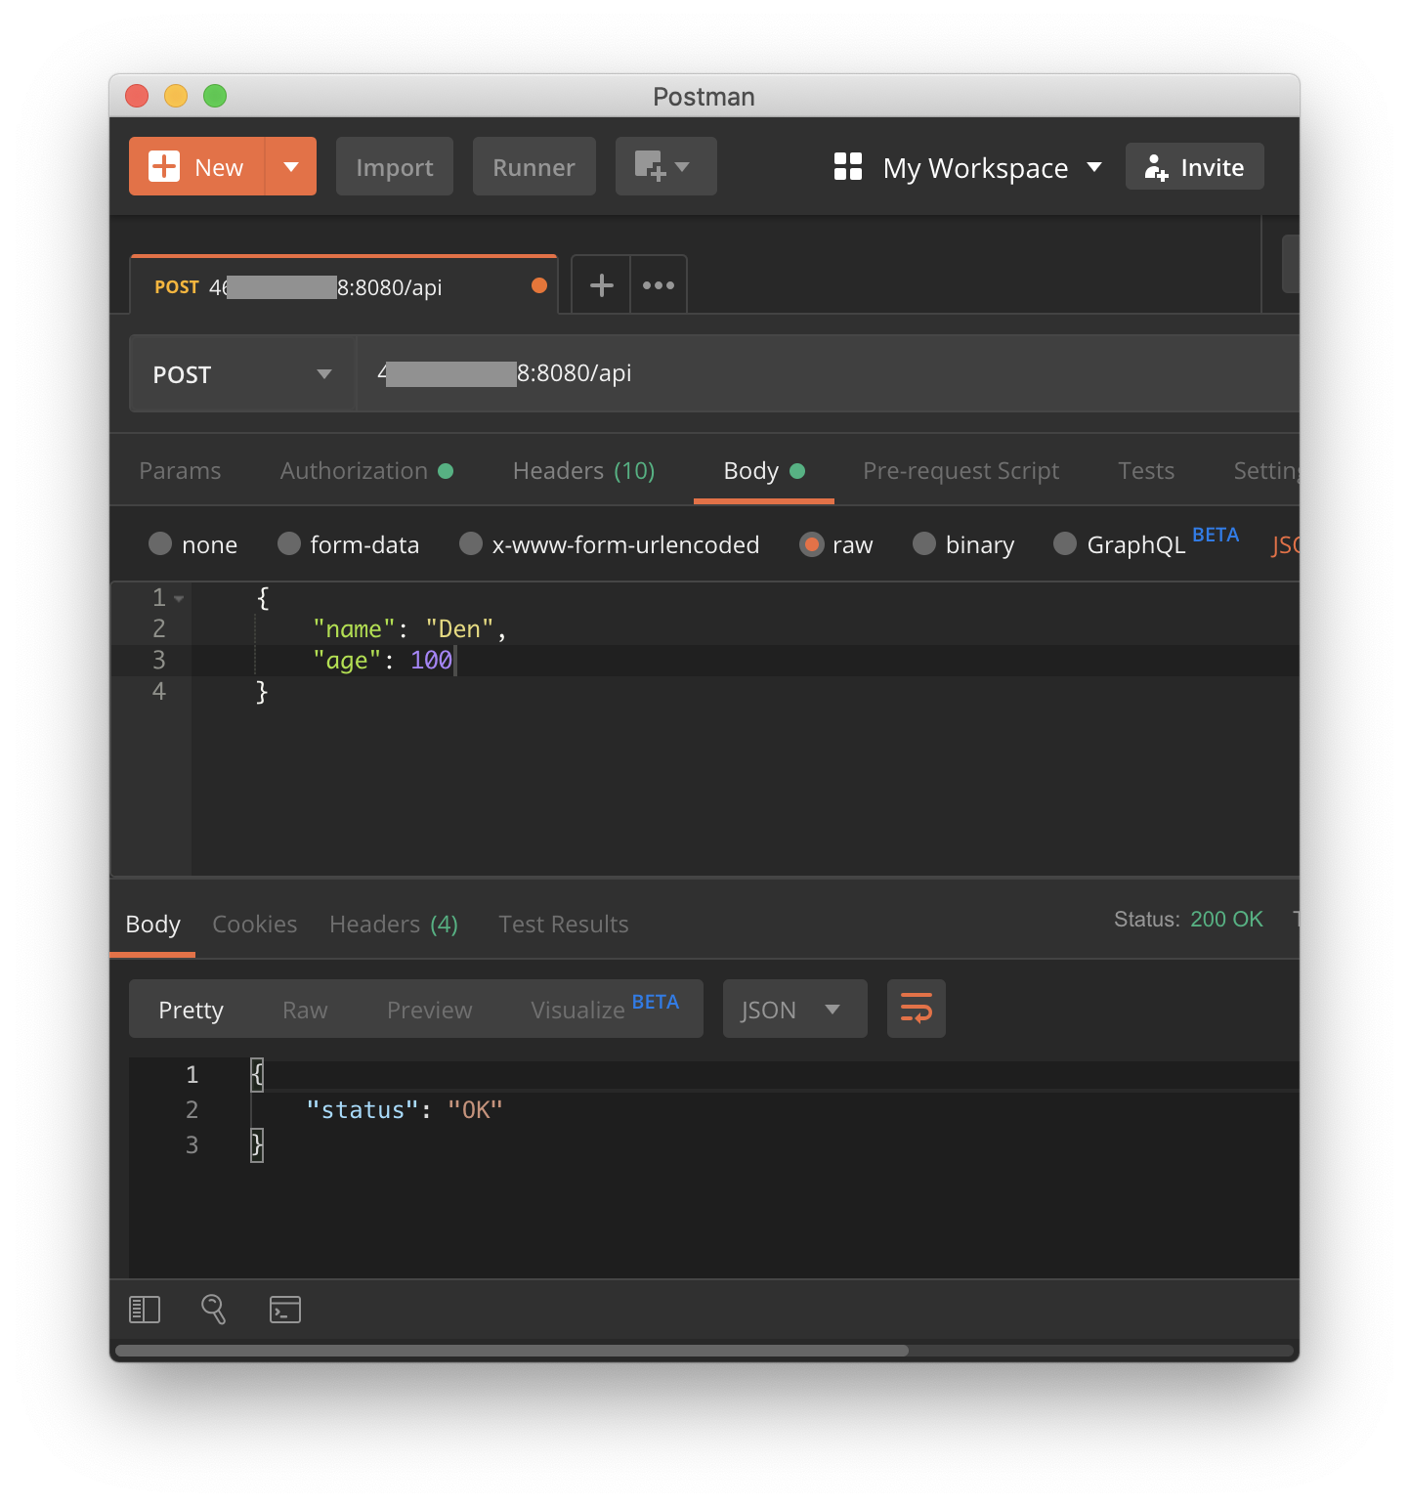Click the age value 100 in editor

pyautogui.click(x=431, y=661)
